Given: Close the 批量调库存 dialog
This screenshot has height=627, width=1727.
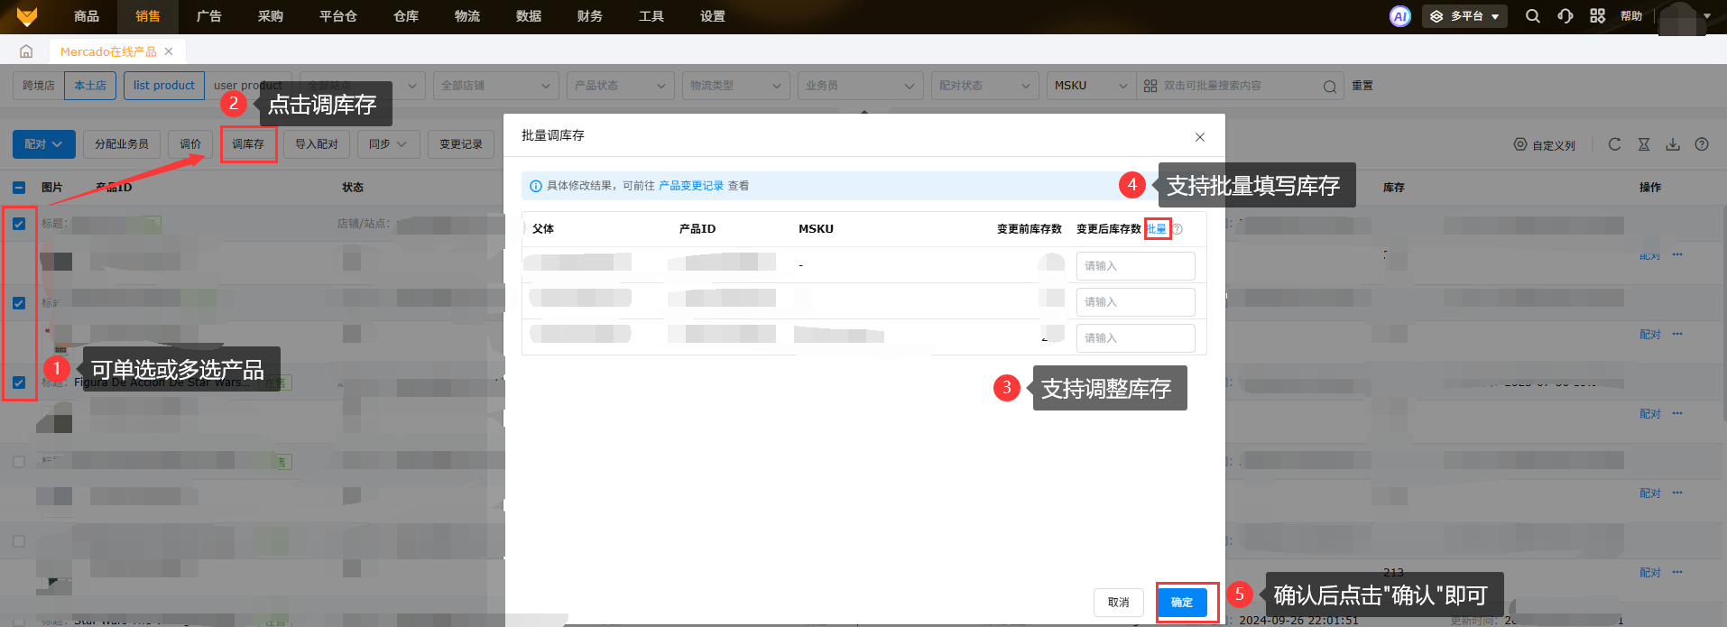Looking at the screenshot, I should click(1199, 137).
